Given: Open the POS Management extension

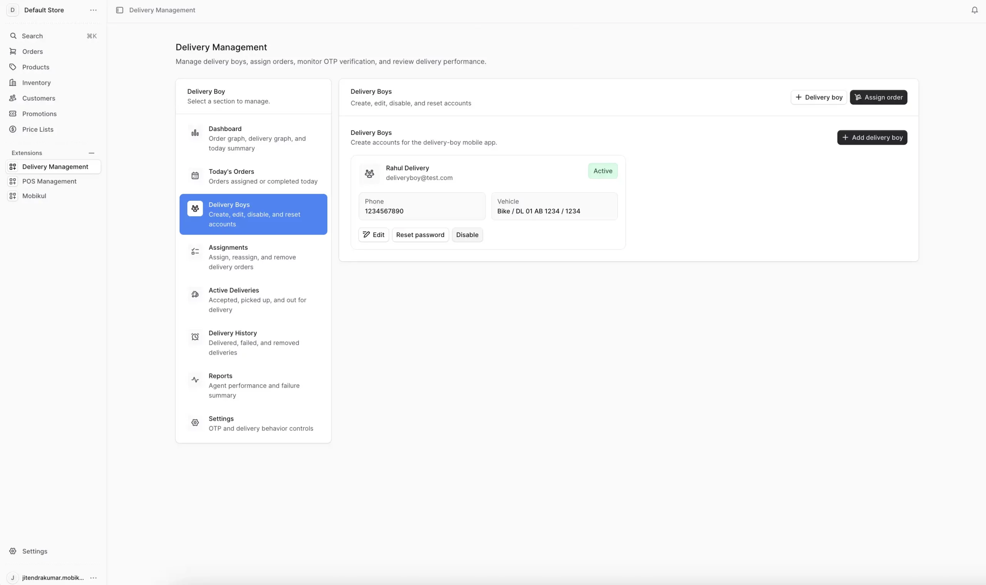Looking at the screenshot, I should 53,182.
